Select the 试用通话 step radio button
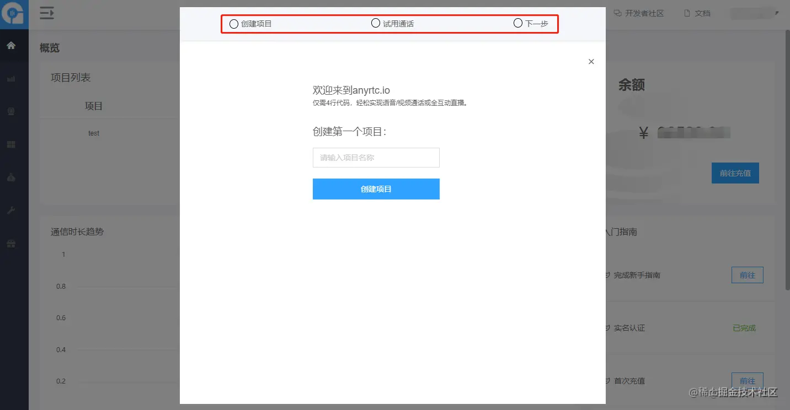This screenshot has height=410, width=790. point(376,23)
